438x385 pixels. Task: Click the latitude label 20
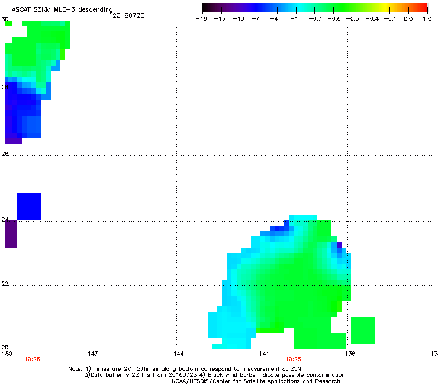coord(5,347)
